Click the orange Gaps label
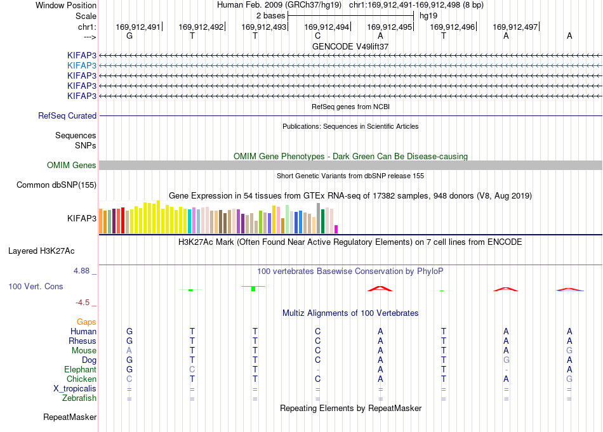Image resolution: width=603 pixels, height=432 pixels. coord(86,322)
